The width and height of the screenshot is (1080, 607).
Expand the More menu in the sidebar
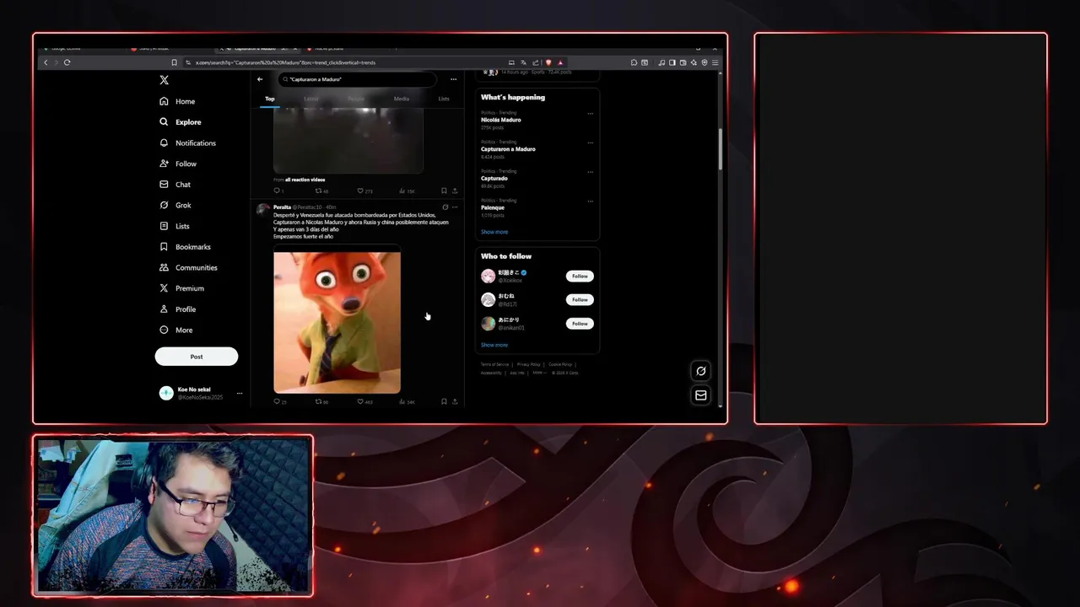click(175, 330)
